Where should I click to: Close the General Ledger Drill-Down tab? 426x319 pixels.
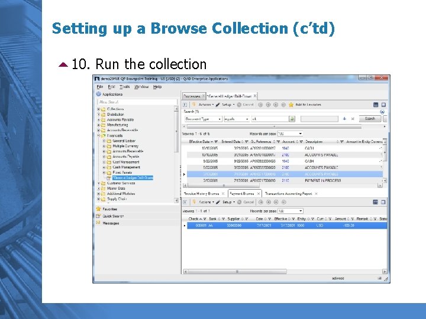255,96
